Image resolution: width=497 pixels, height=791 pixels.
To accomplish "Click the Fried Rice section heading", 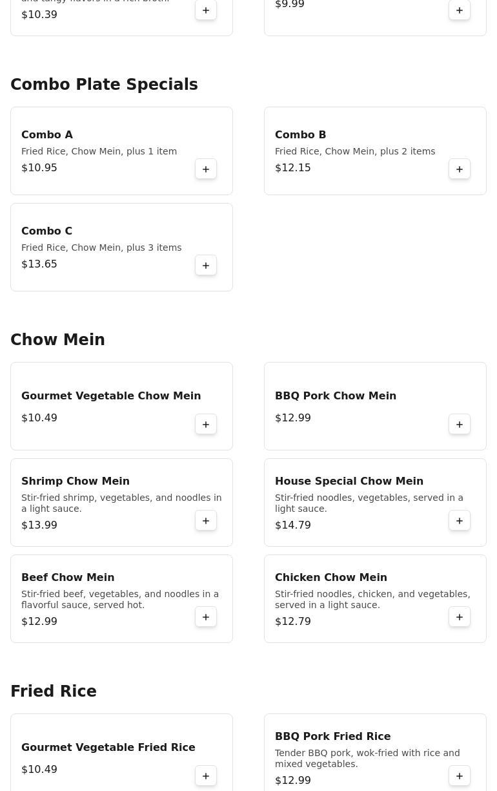I will (x=54, y=691).
